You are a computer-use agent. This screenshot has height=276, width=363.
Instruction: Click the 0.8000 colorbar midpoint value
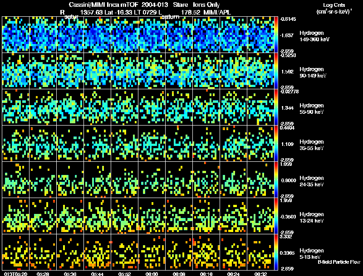pyautogui.click(x=289, y=180)
